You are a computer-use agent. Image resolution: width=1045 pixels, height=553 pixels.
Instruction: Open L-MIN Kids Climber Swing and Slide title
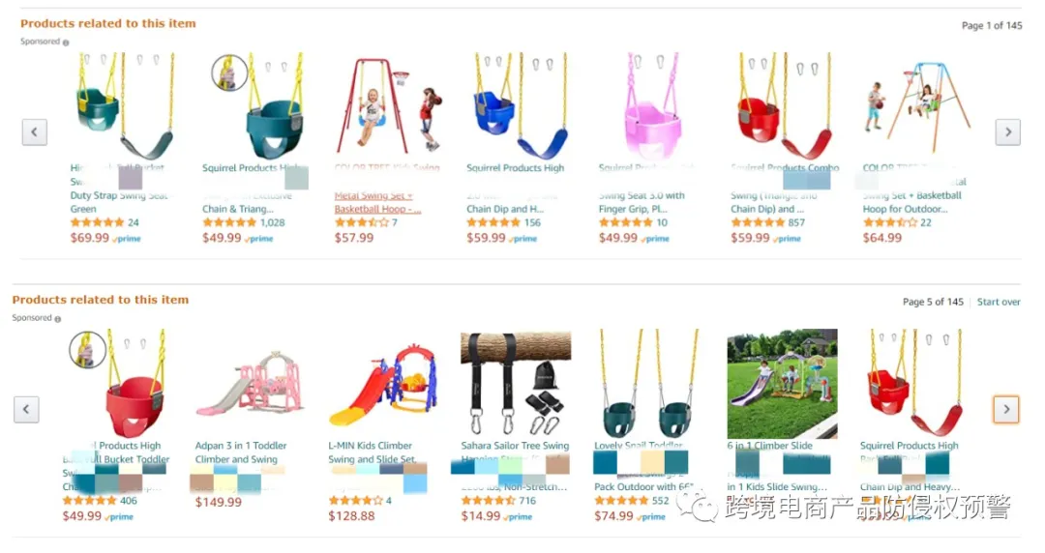[x=372, y=451]
